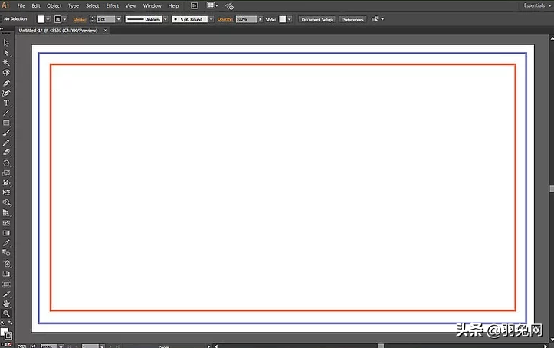Open graphic Style dropdown
The width and height of the screenshot is (554, 348).
pyautogui.click(x=290, y=19)
